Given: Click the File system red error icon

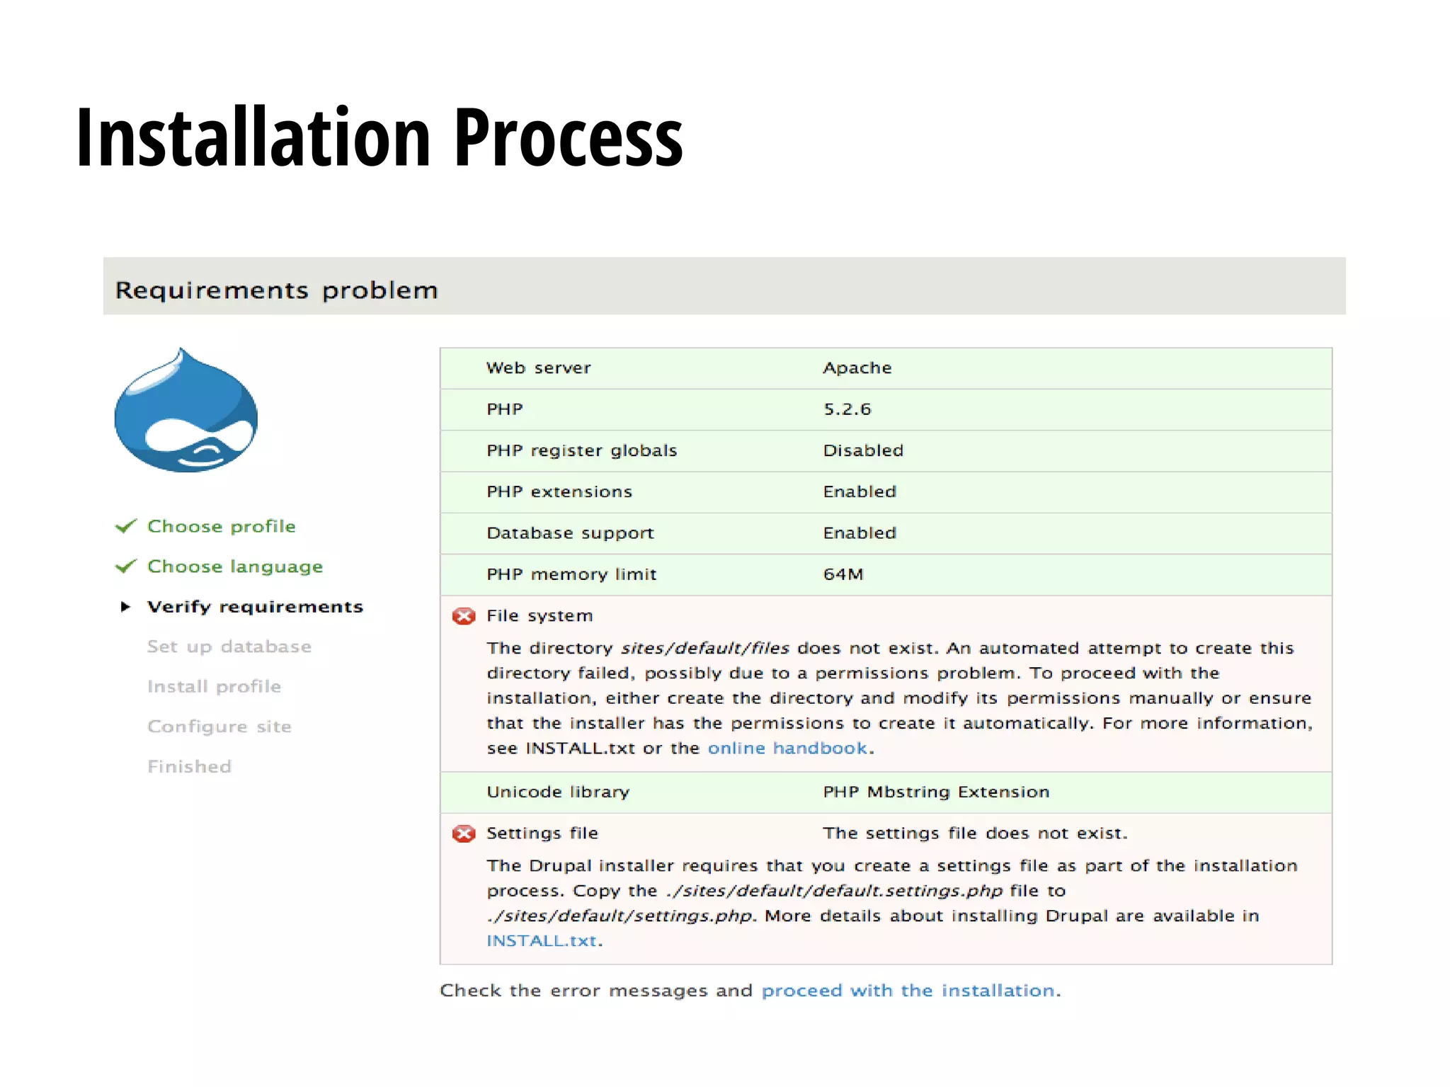Looking at the screenshot, I should [464, 616].
